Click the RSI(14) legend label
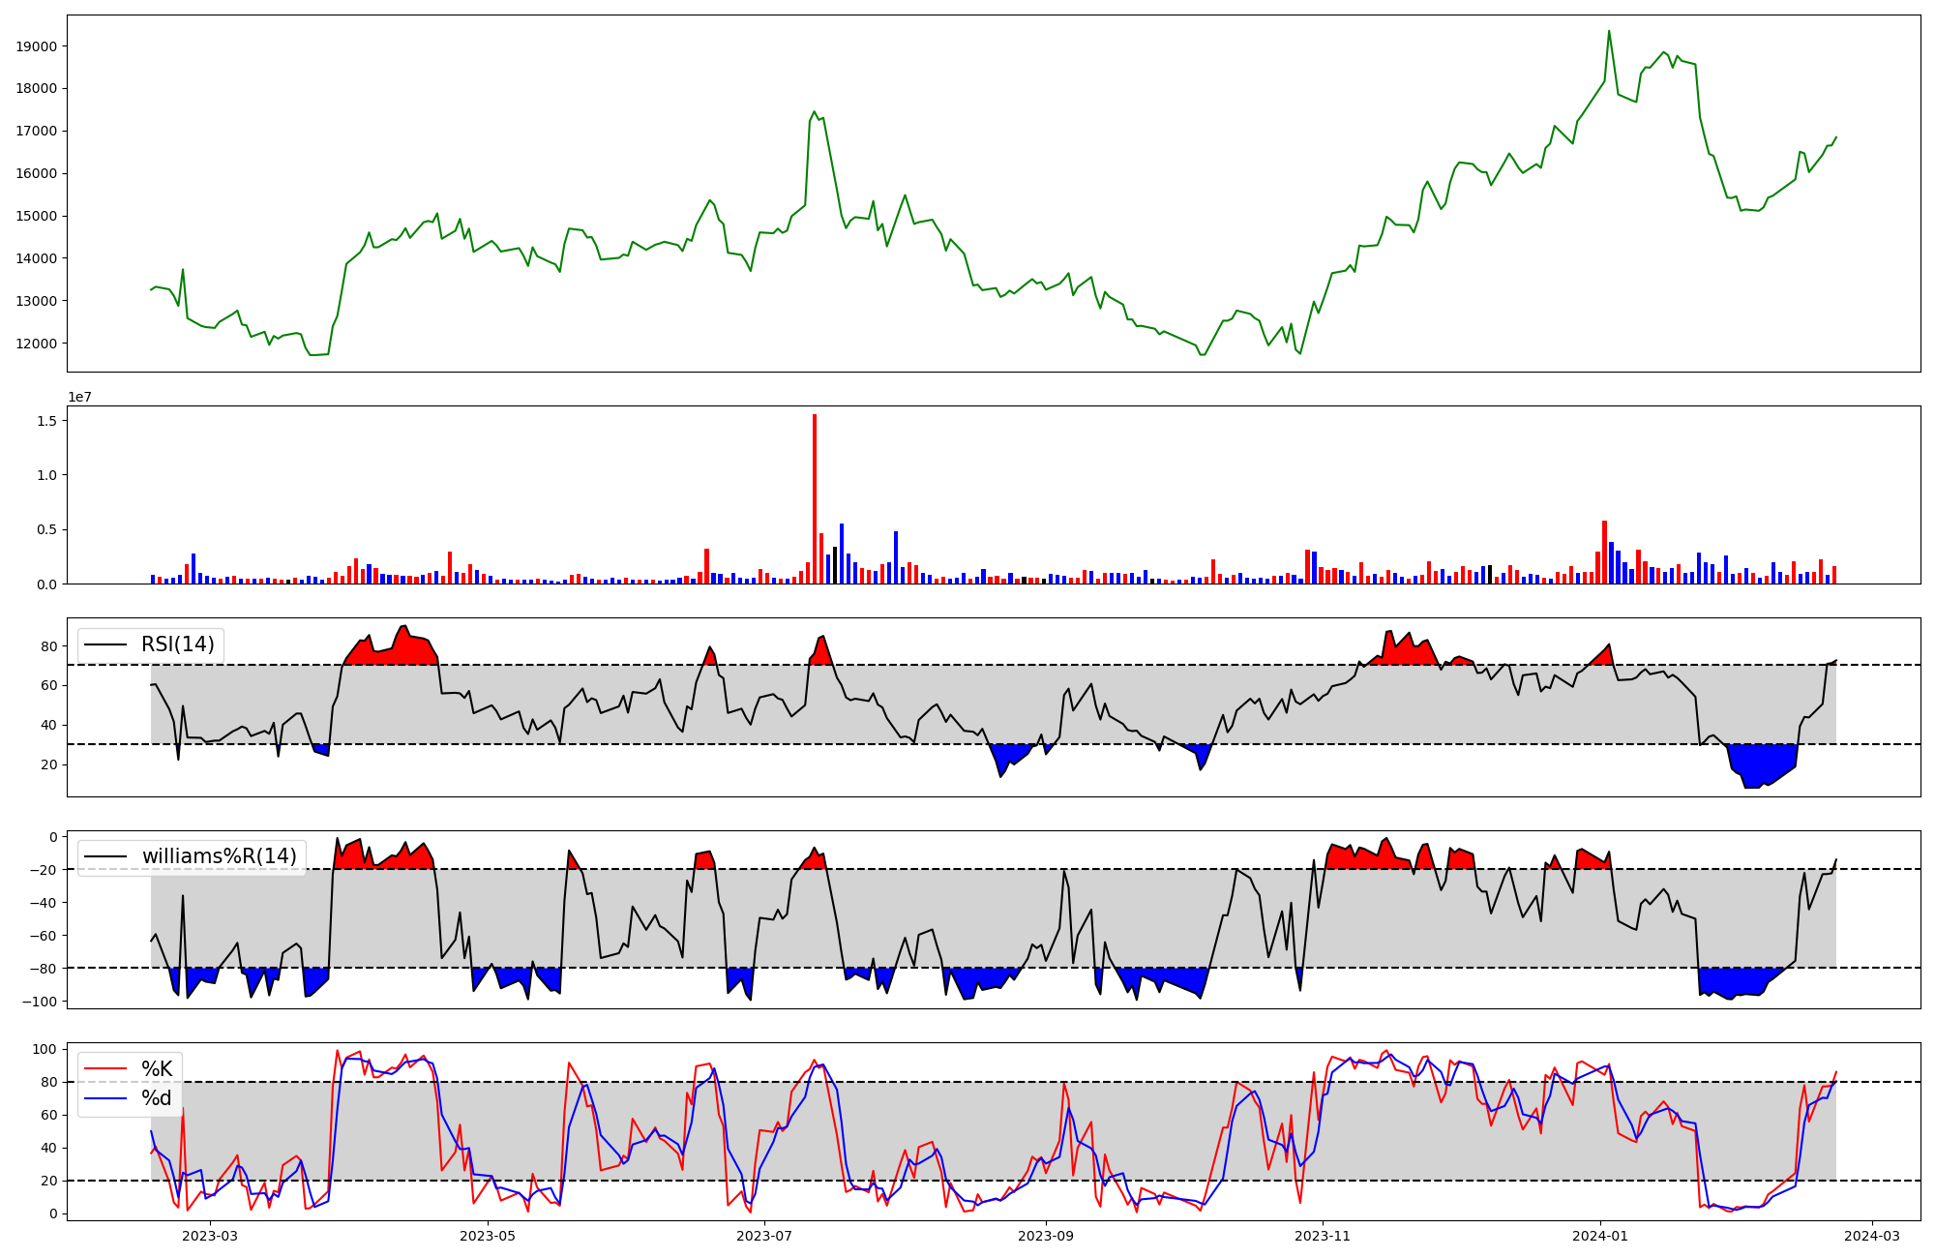The height and width of the screenshot is (1258, 1935). pyautogui.click(x=178, y=644)
